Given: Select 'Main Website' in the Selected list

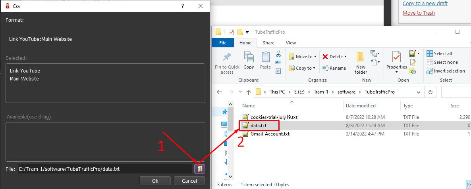Looking at the screenshot, I should click(24, 79).
